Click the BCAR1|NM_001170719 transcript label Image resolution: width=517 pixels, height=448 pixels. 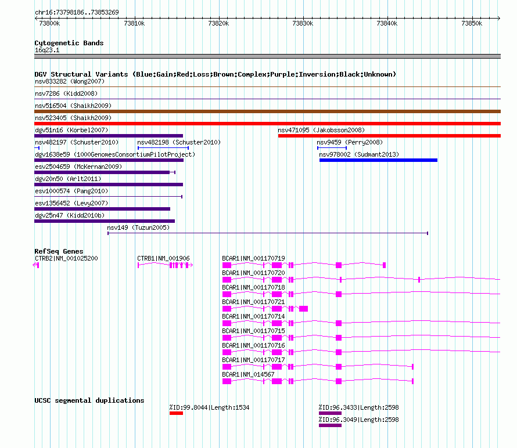pos(253,259)
